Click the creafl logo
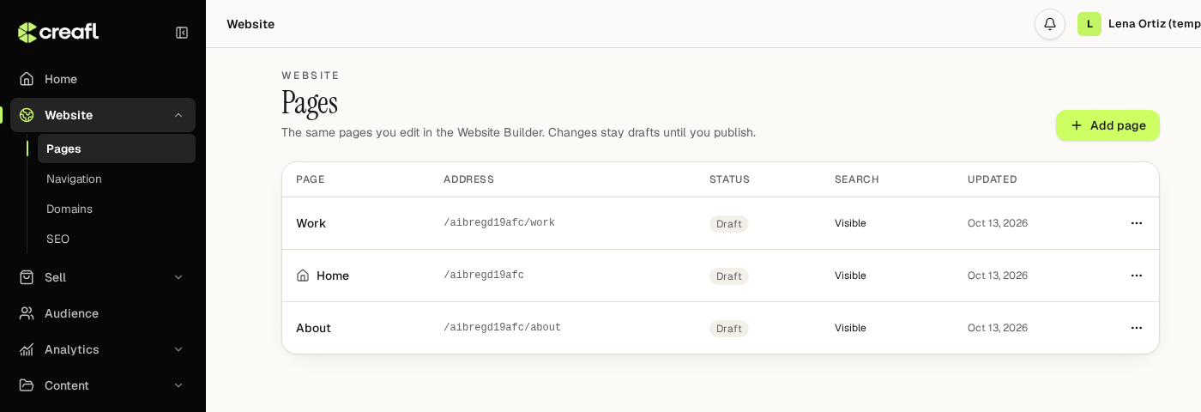This screenshot has height=412, width=1201. [58, 32]
